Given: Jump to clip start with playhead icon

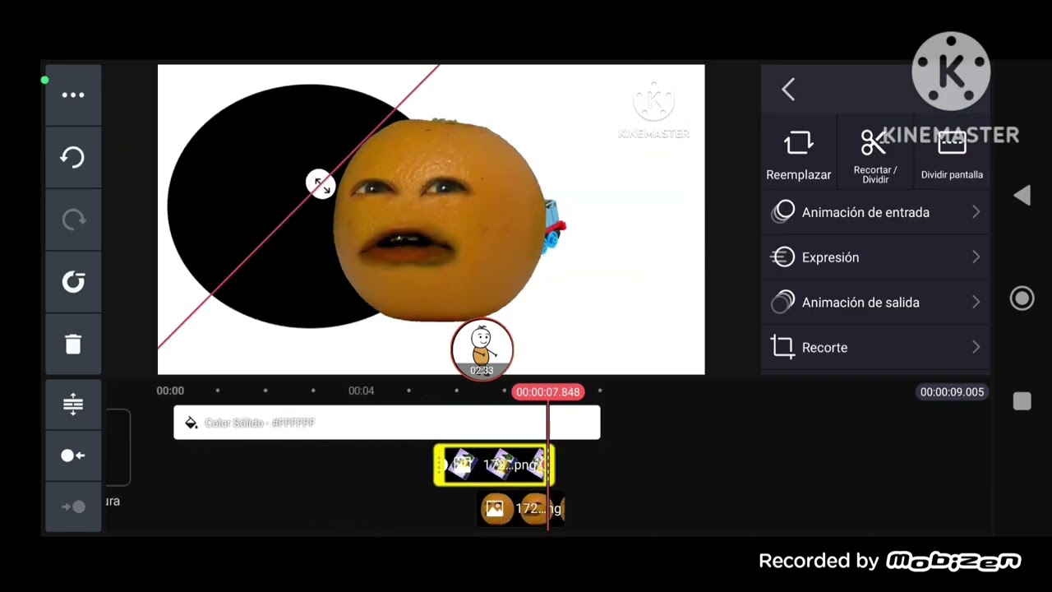Looking at the screenshot, I should pyautogui.click(x=73, y=456).
